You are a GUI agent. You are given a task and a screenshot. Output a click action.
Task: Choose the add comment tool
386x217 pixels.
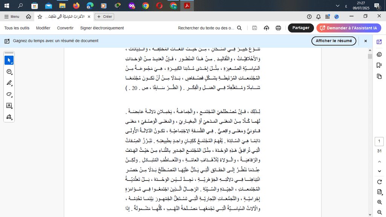click(x=9, y=72)
